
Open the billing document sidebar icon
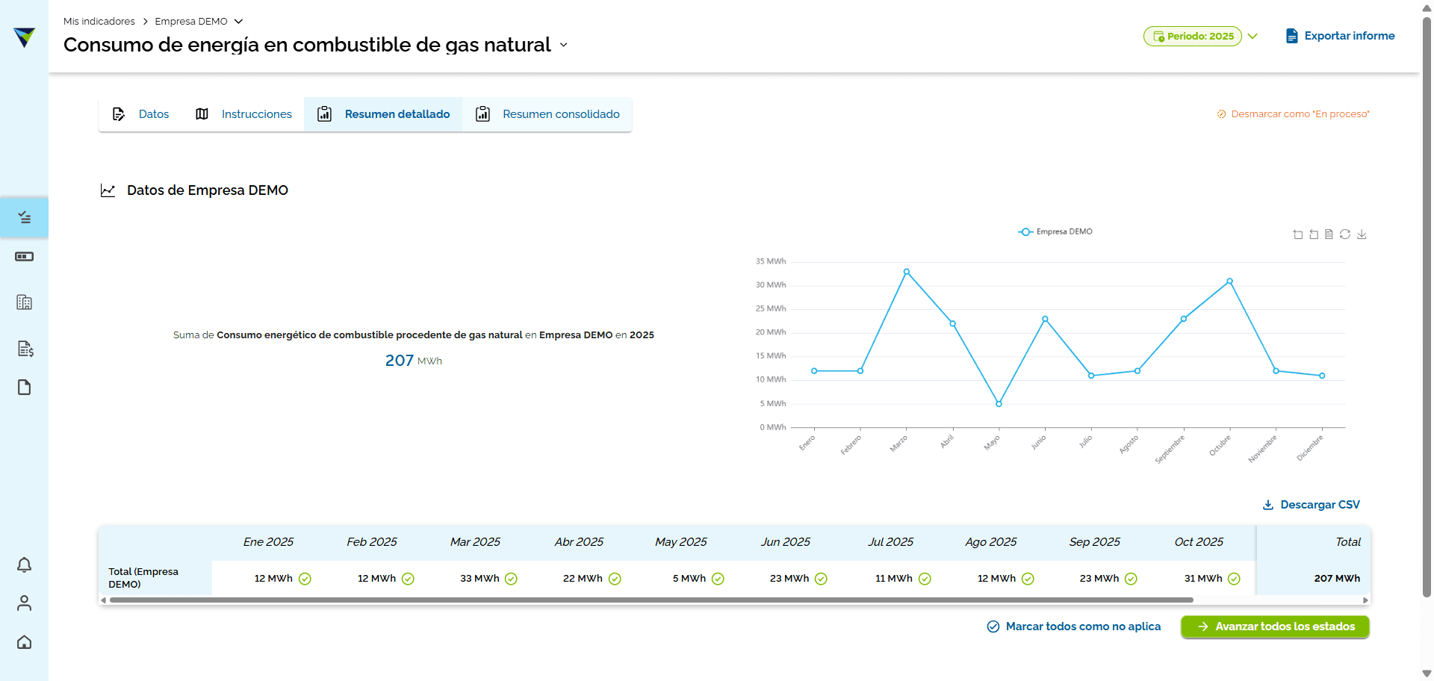(x=25, y=349)
